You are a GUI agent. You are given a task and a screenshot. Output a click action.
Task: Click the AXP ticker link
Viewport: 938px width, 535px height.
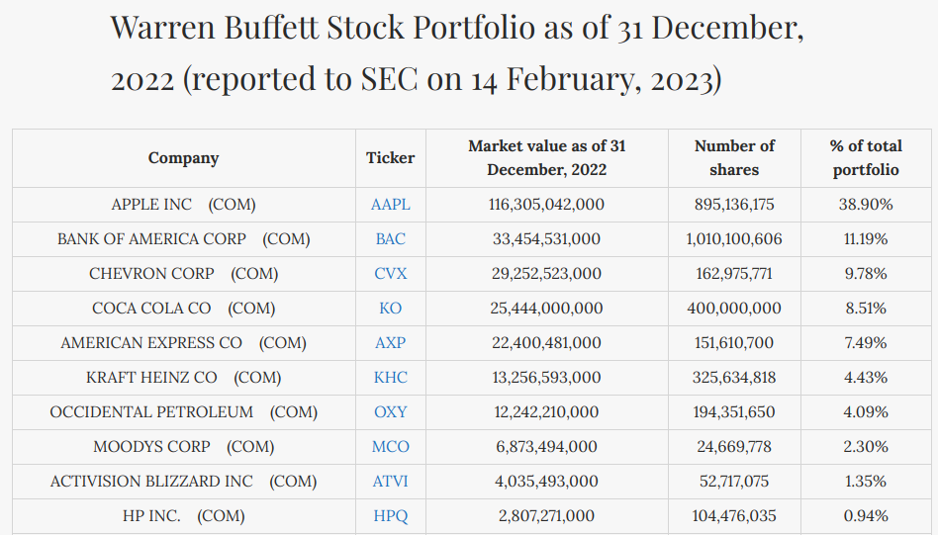pos(390,343)
